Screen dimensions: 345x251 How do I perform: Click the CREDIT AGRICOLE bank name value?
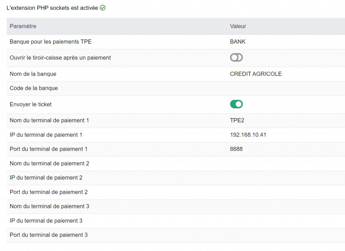pyautogui.click(x=256, y=74)
